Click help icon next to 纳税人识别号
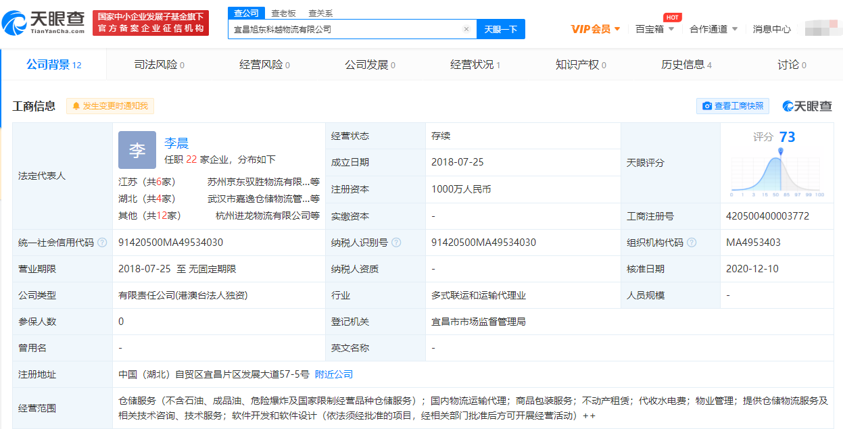 [396, 243]
